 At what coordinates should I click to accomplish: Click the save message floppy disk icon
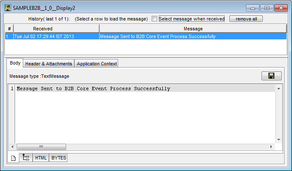coord(271,76)
